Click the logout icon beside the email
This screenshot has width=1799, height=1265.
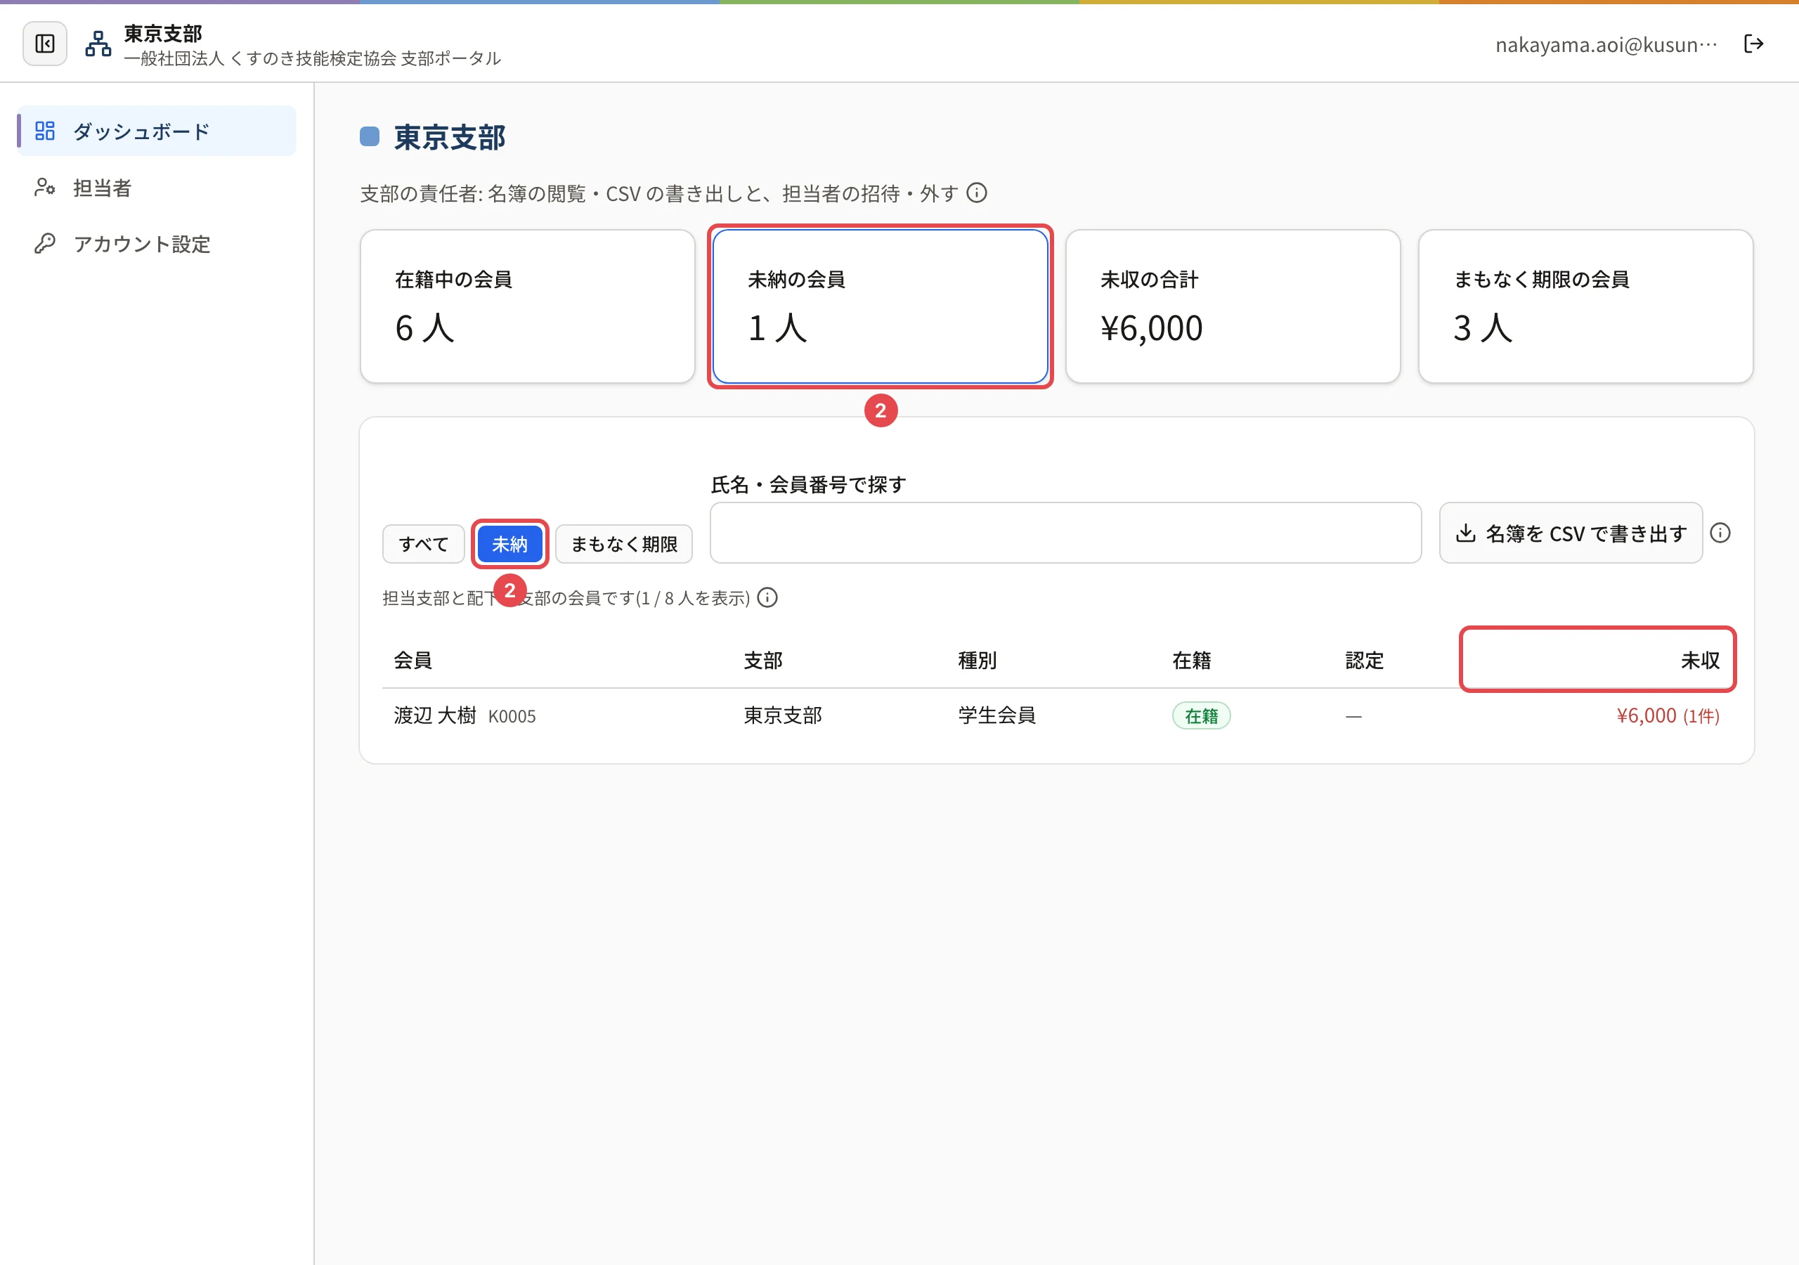1753,44
